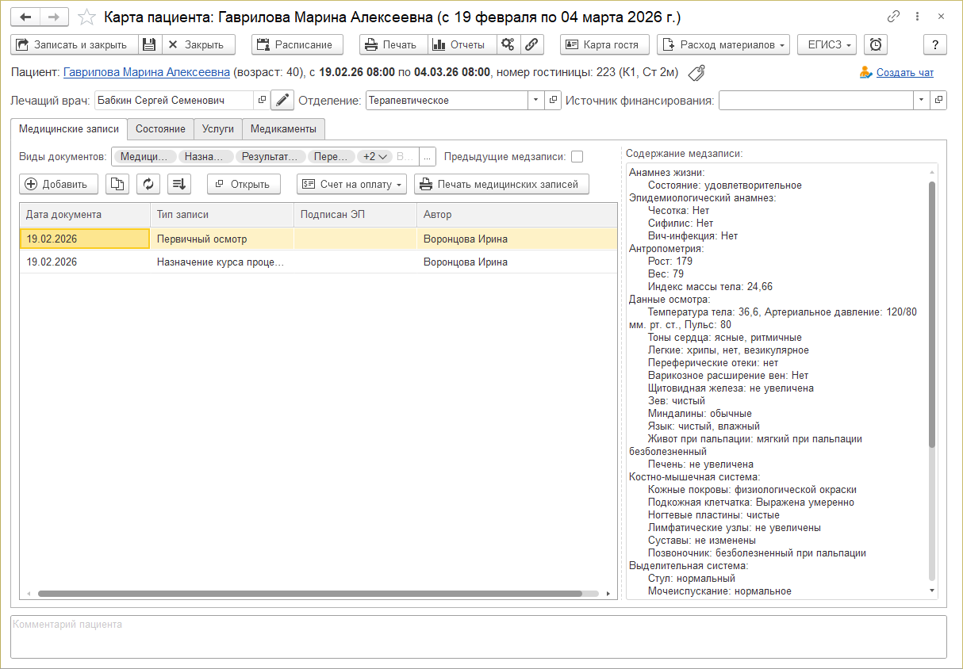
Task: Click the copy document icon
Action: (117, 184)
